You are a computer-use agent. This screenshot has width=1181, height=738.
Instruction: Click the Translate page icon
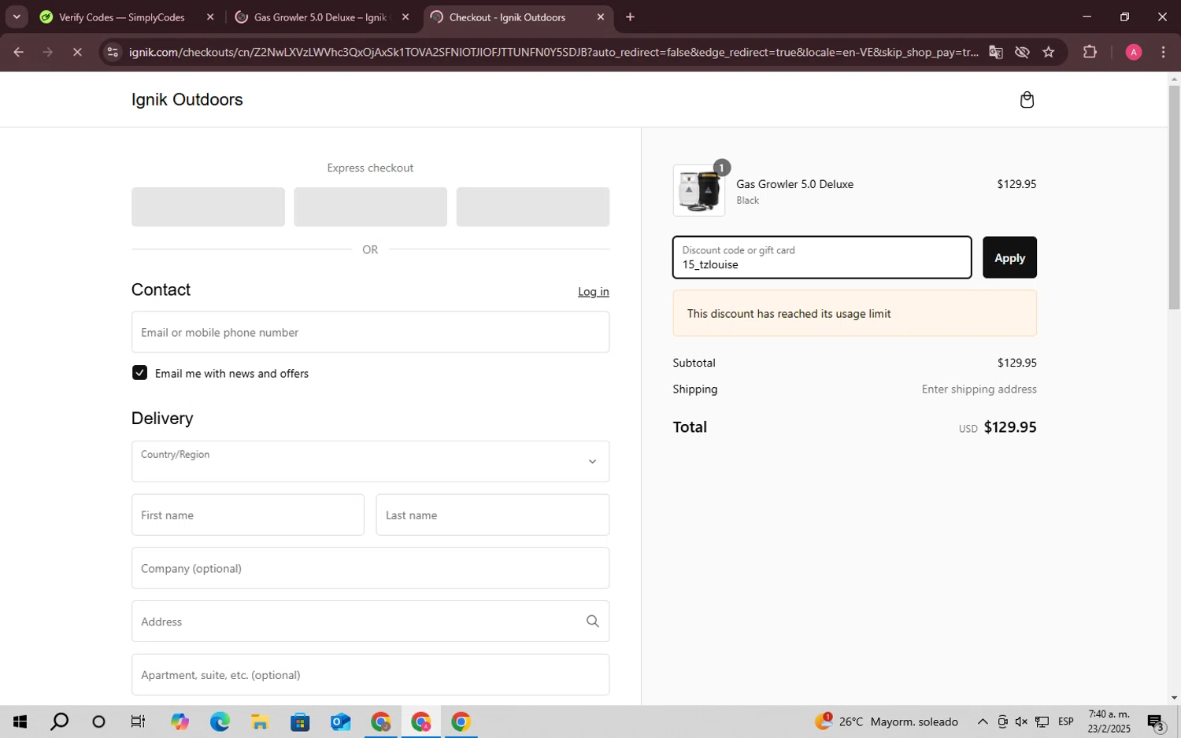tap(996, 52)
